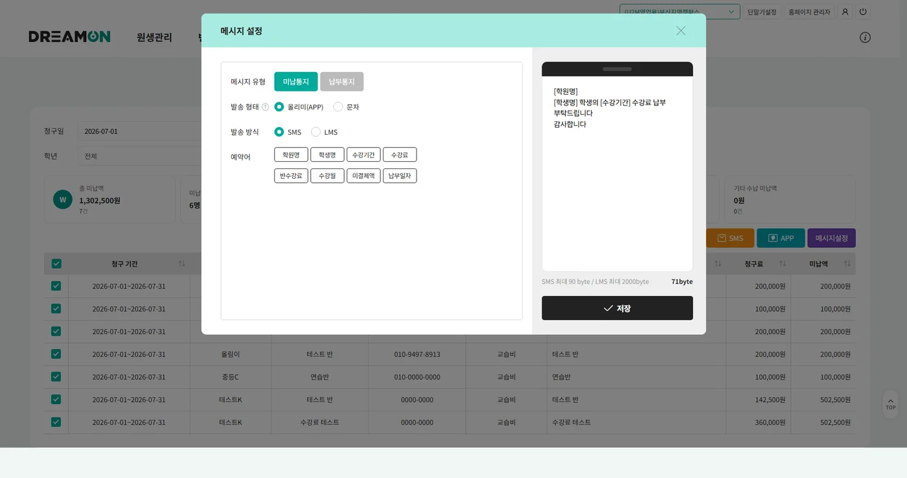The width and height of the screenshot is (907, 478).
Task: Click the 1,302,500원 total unpaid amount
Action: click(x=100, y=200)
